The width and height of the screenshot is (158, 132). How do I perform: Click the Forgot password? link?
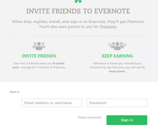tap(90, 117)
